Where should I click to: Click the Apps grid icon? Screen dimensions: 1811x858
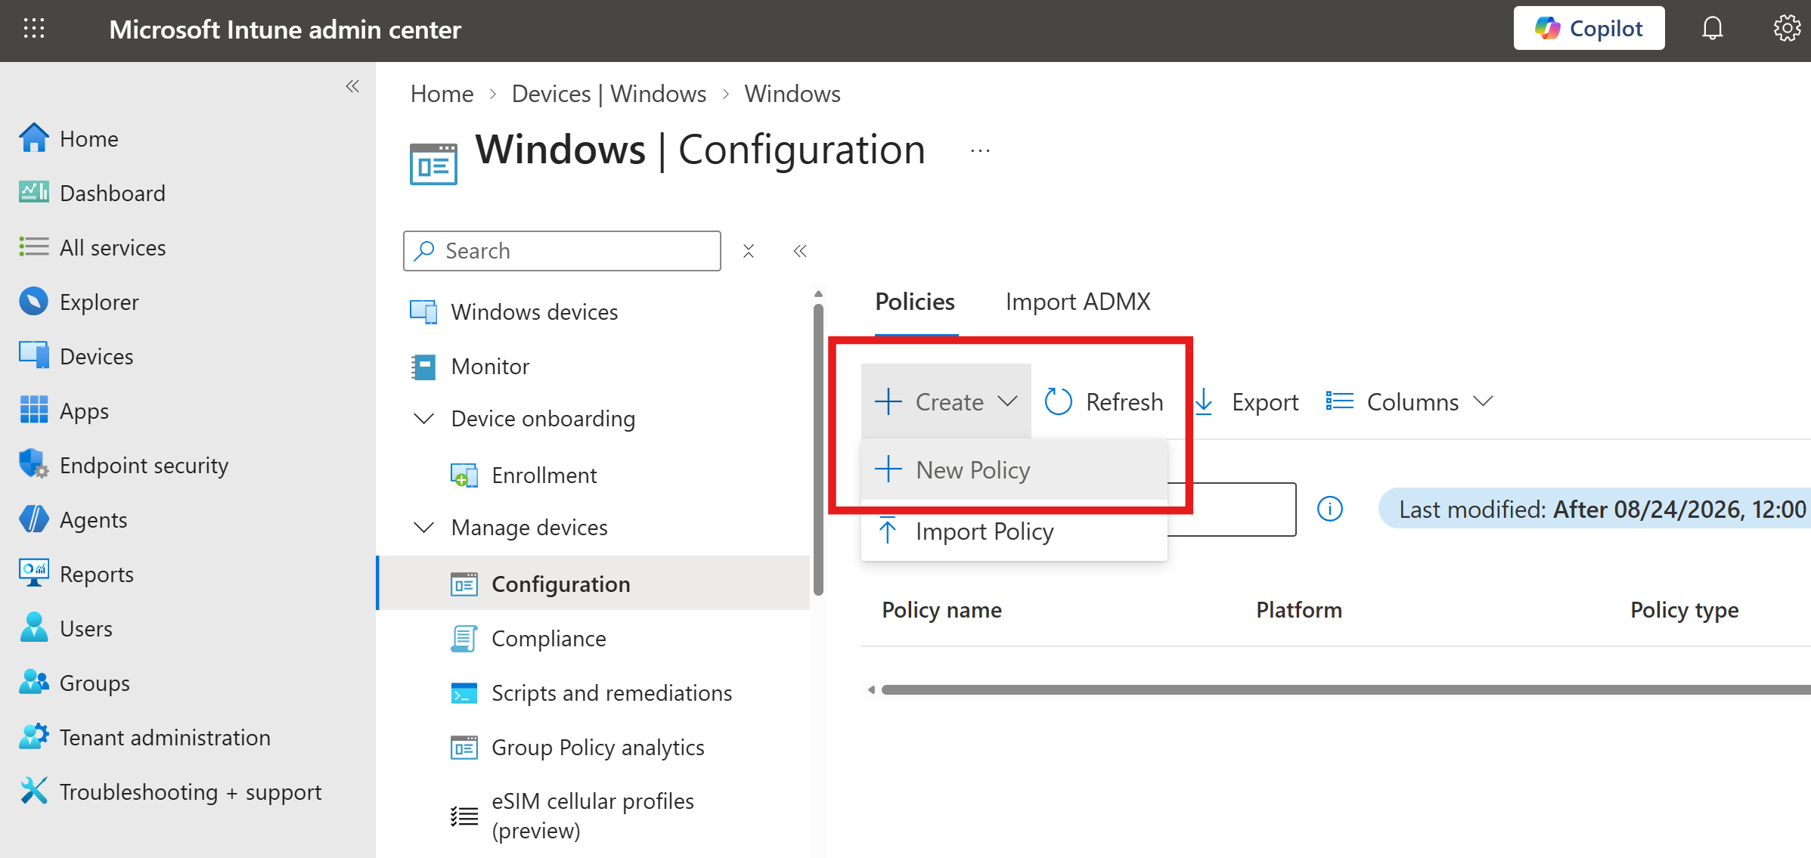coord(34,410)
